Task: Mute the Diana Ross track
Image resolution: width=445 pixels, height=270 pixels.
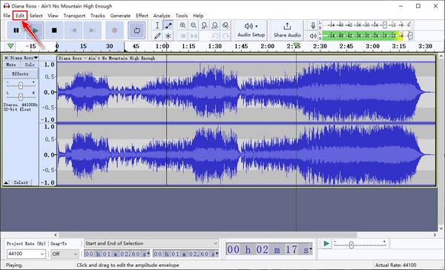Action: click(x=11, y=65)
